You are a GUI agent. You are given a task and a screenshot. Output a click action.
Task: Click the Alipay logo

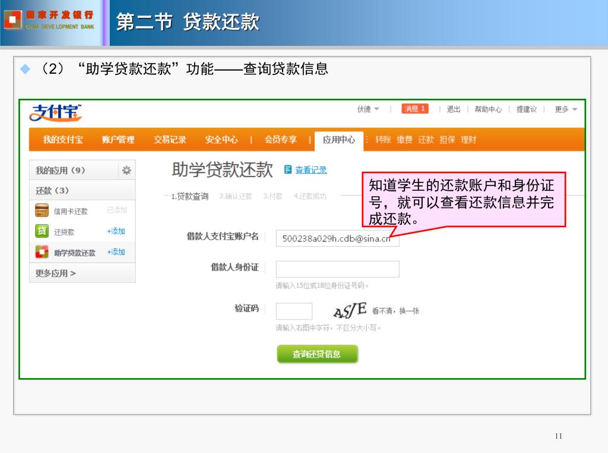56,112
